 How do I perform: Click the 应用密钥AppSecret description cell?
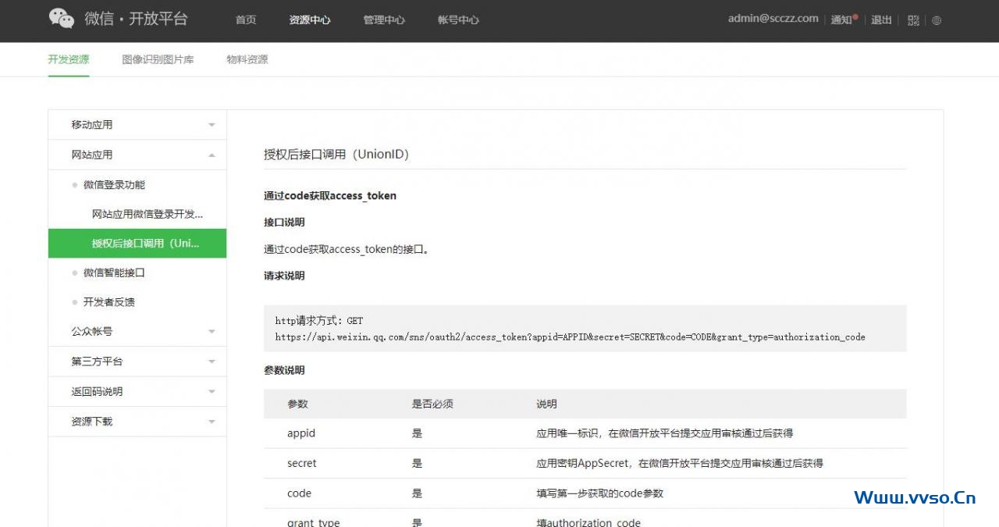point(680,463)
